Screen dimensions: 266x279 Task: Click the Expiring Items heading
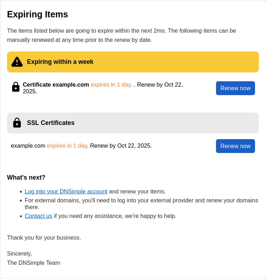38,14
